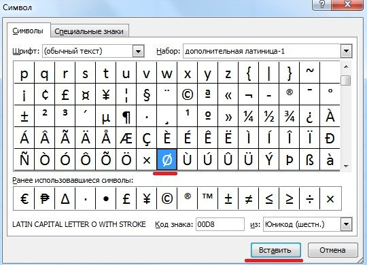
Task: Open the Символы tab
Action: click(28, 31)
